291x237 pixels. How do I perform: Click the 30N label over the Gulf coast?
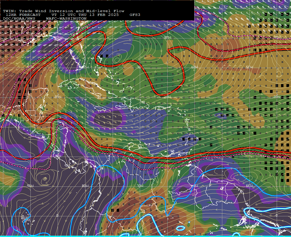(x=58, y=38)
